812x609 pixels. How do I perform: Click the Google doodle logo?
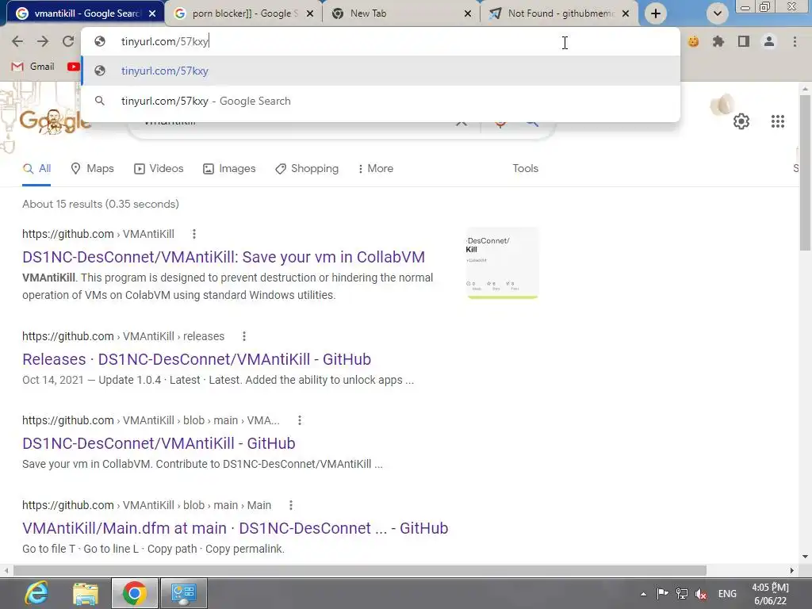point(55,121)
